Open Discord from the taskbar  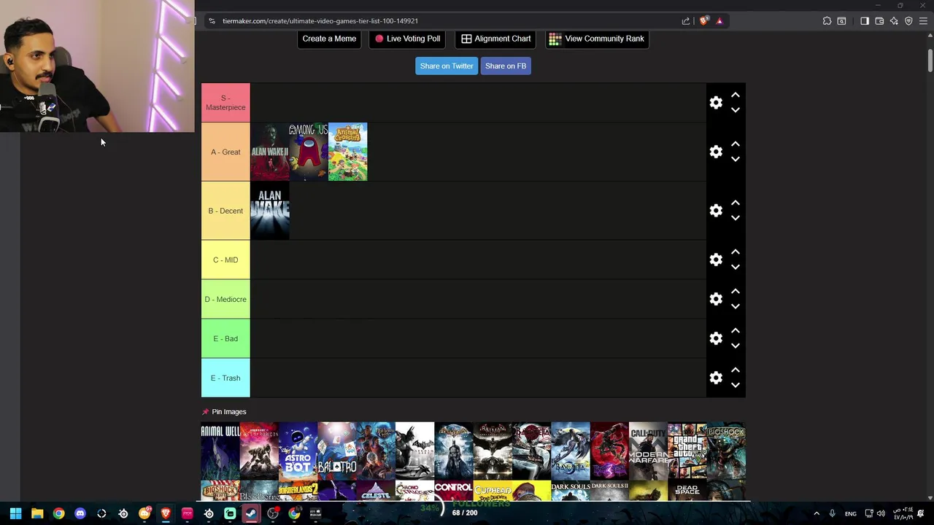[x=80, y=513]
